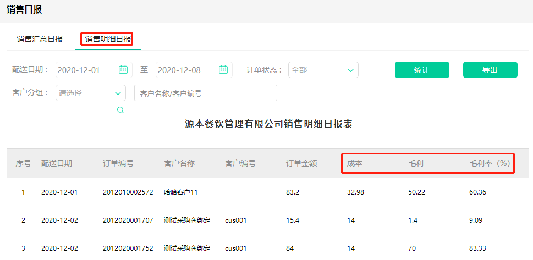The width and height of the screenshot is (533, 260).
Task: Open calendar icon for start delivery date
Action: pos(123,70)
